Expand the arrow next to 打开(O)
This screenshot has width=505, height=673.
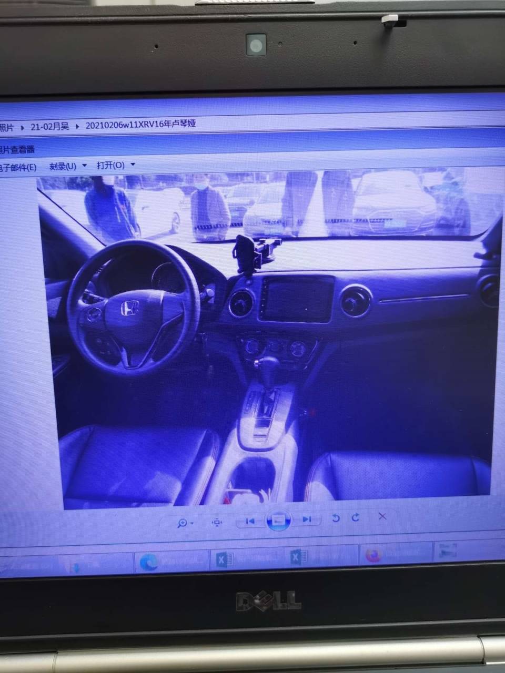[x=133, y=165]
